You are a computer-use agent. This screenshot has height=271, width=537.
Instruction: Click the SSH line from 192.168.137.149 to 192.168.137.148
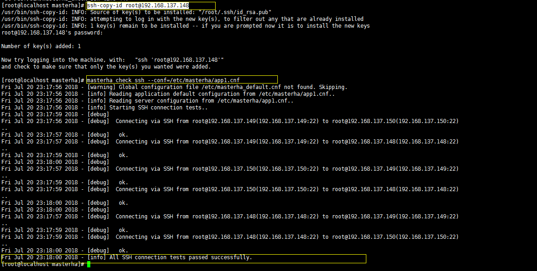point(230,142)
